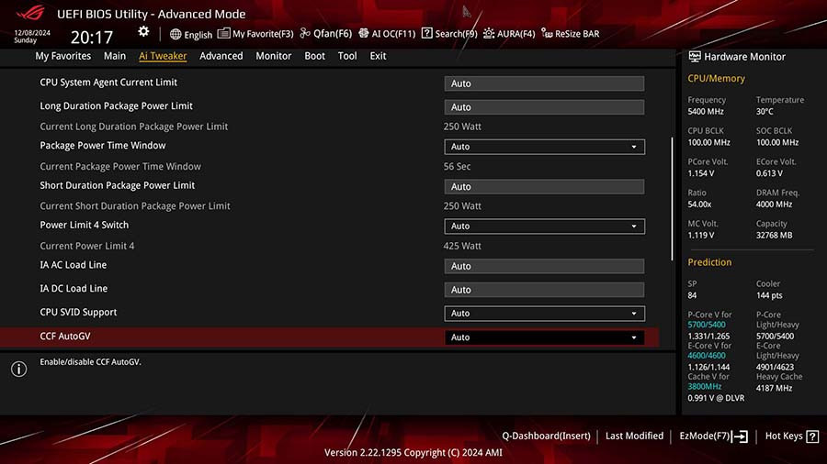Click the Long Duration Package Power Limit field
Screen dimensions: 827x464
tap(544, 107)
